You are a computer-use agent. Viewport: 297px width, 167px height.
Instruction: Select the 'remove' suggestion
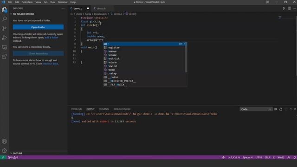145,51
